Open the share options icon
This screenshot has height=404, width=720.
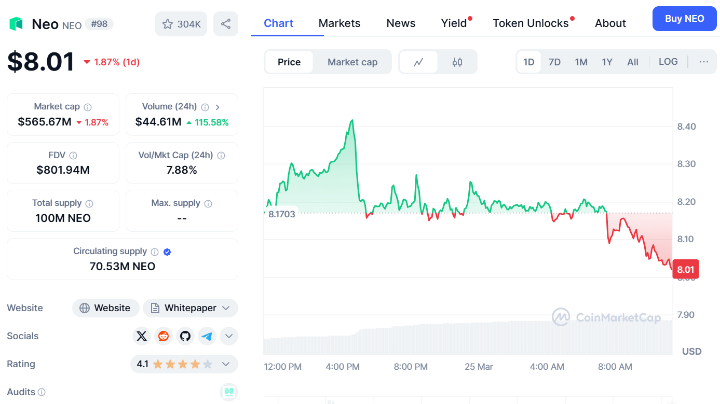pyautogui.click(x=226, y=23)
